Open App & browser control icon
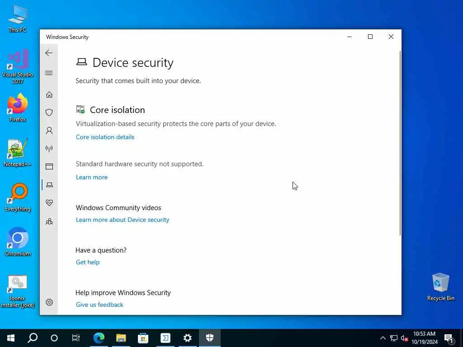The image size is (463, 347). click(49, 166)
